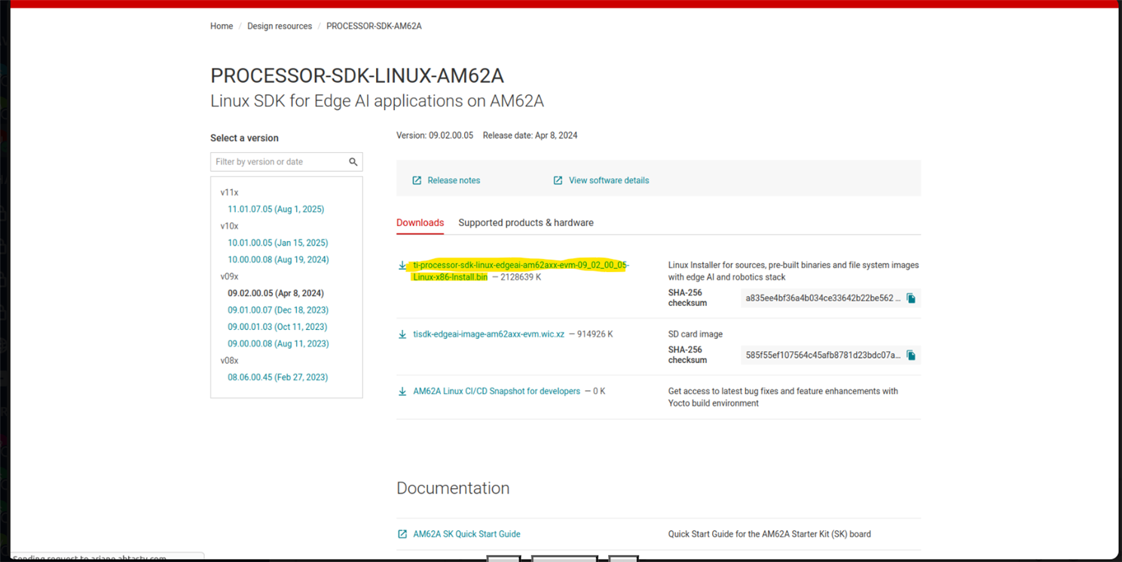This screenshot has height=562, width=1122.
Task: Click the file size "914926 K"
Action: tap(595, 334)
